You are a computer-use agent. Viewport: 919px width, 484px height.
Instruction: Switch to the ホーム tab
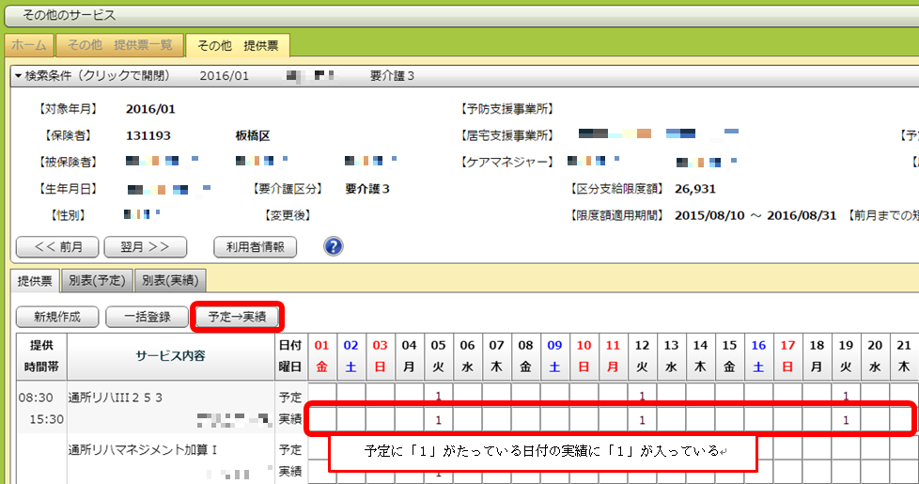(29, 45)
